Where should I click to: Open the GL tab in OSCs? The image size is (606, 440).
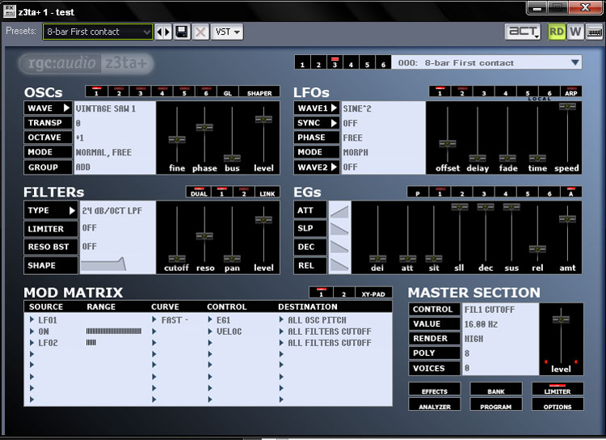(x=228, y=91)
